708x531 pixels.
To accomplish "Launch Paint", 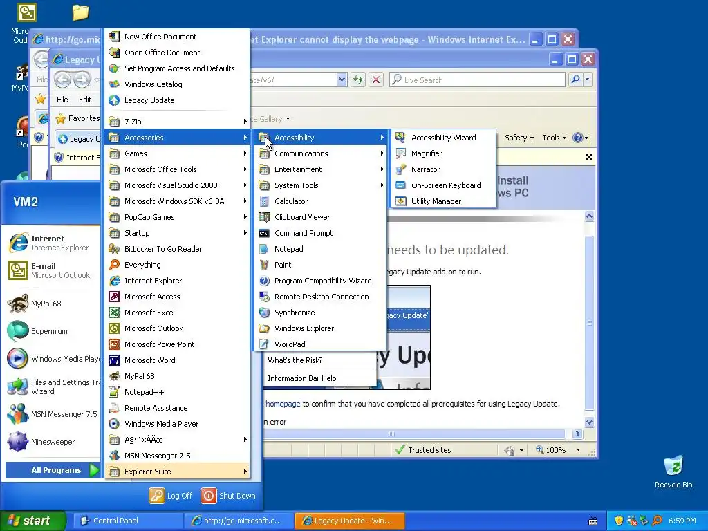I will click(321, 265).
